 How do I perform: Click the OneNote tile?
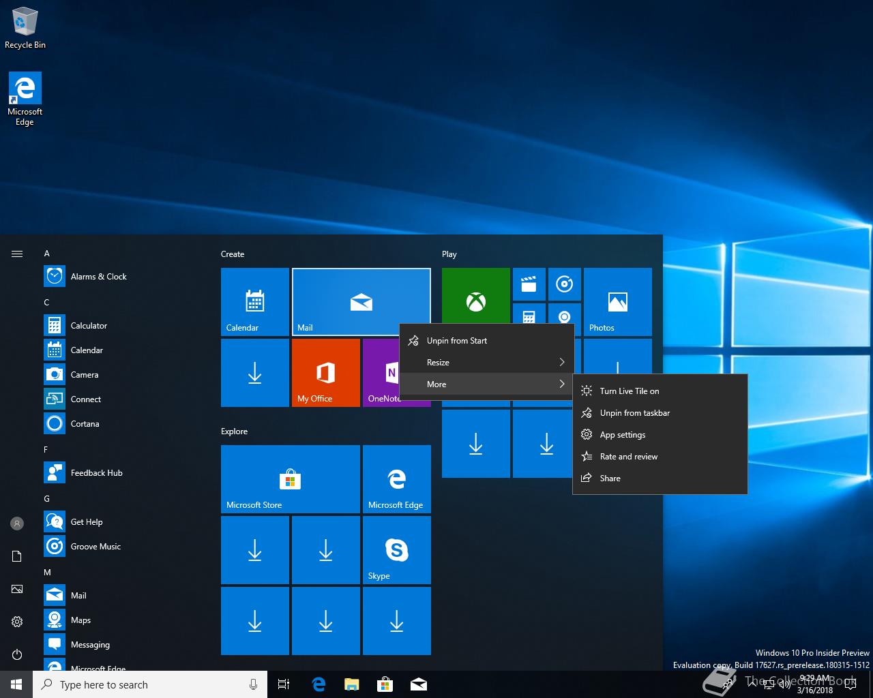tap(381, 373)
